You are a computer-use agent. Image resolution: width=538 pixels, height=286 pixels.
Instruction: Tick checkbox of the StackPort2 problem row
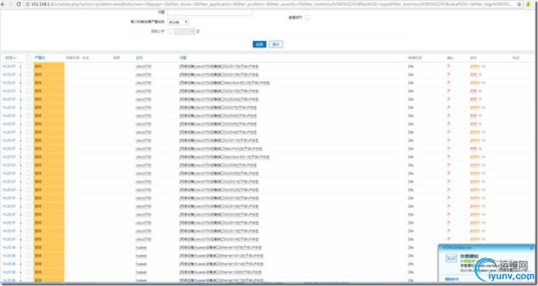28,148
